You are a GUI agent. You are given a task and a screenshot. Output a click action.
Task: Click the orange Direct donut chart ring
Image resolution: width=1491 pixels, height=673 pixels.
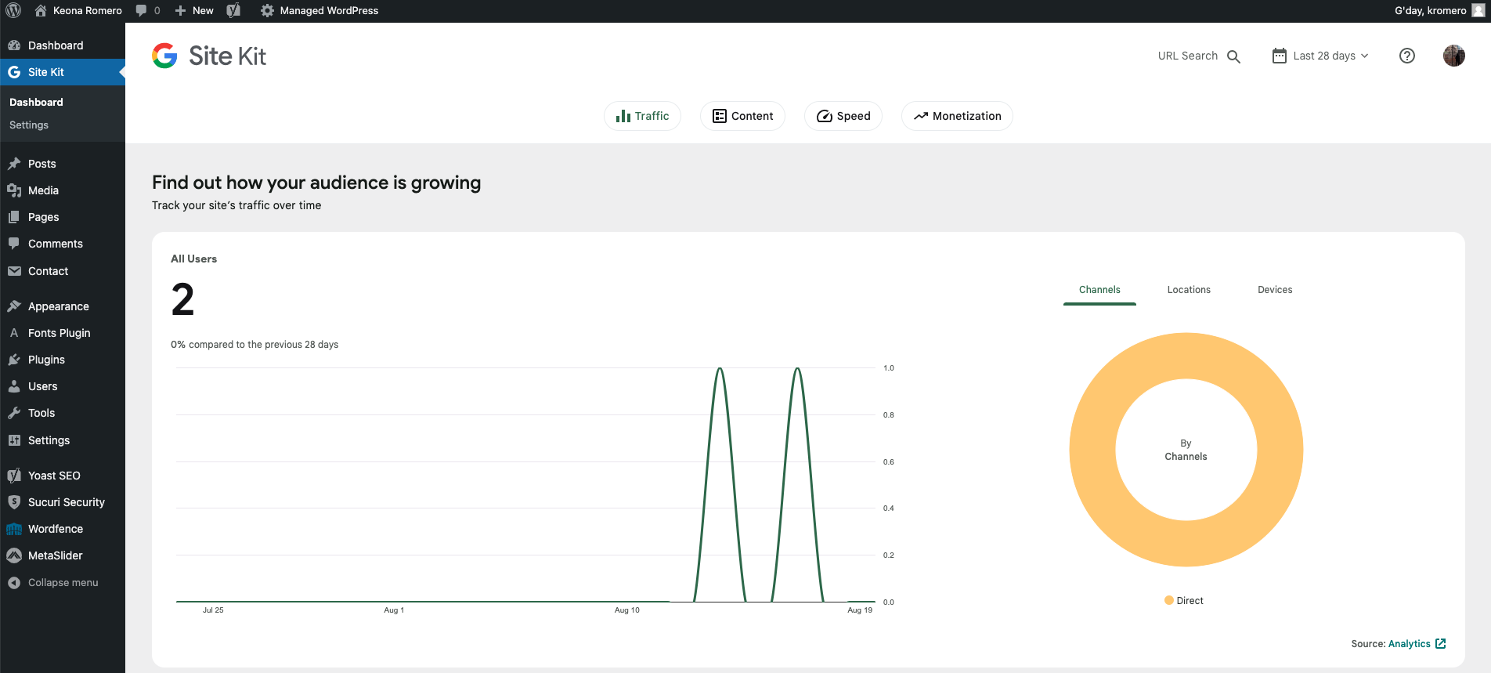click(1092, 450)
